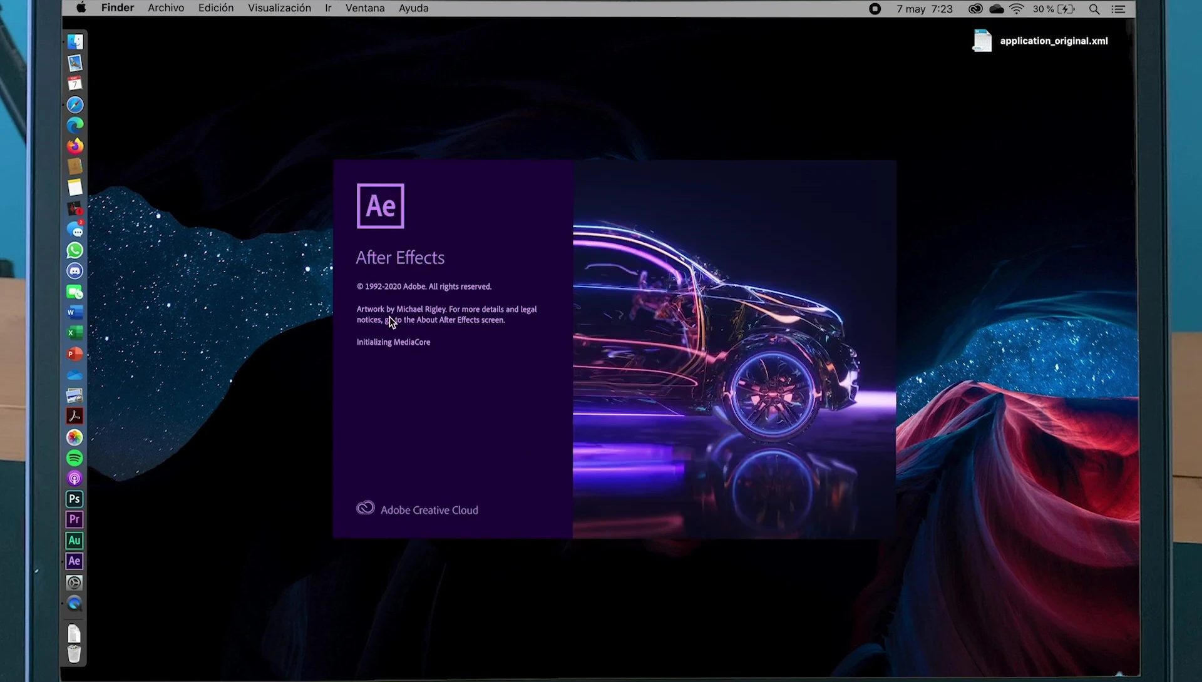Open the Trash in the dock
This screenshot has height=682, width=1202.
pos(74,654)
